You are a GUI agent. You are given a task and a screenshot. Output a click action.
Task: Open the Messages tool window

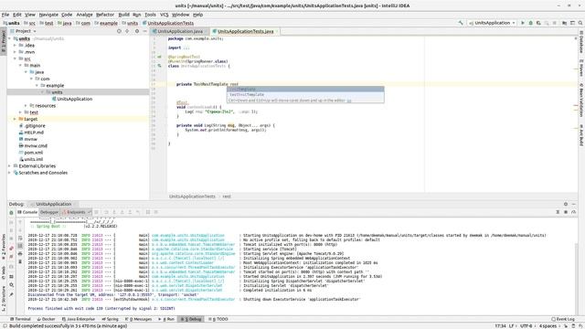(138, 319)
